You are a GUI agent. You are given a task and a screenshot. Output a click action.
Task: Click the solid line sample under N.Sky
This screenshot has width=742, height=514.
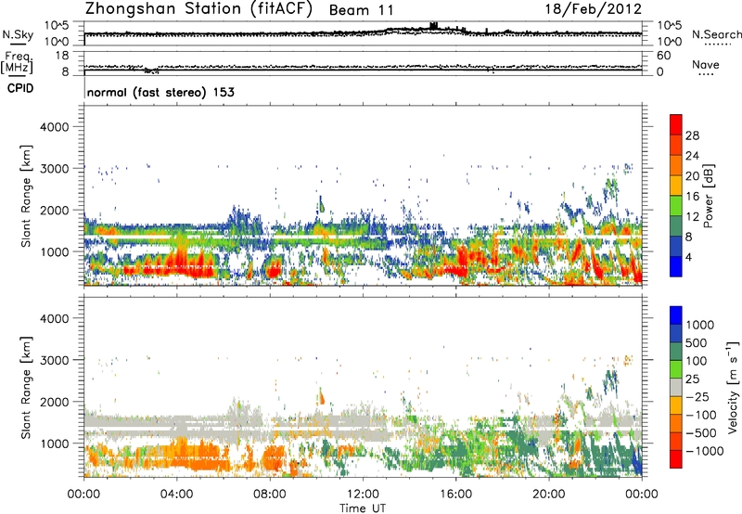tap(18, 45)
